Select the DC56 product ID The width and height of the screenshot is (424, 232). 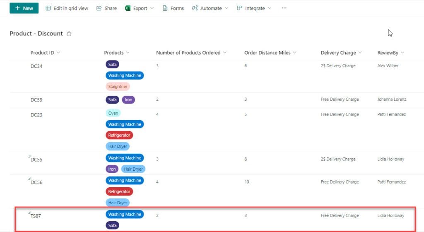[x=36, y=183]
